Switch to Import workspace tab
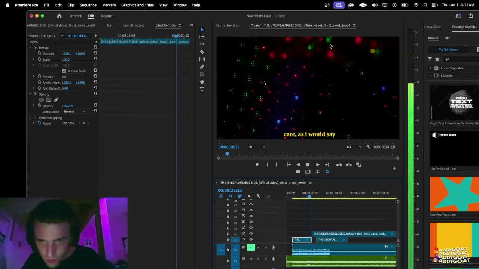 pos(76,16)
